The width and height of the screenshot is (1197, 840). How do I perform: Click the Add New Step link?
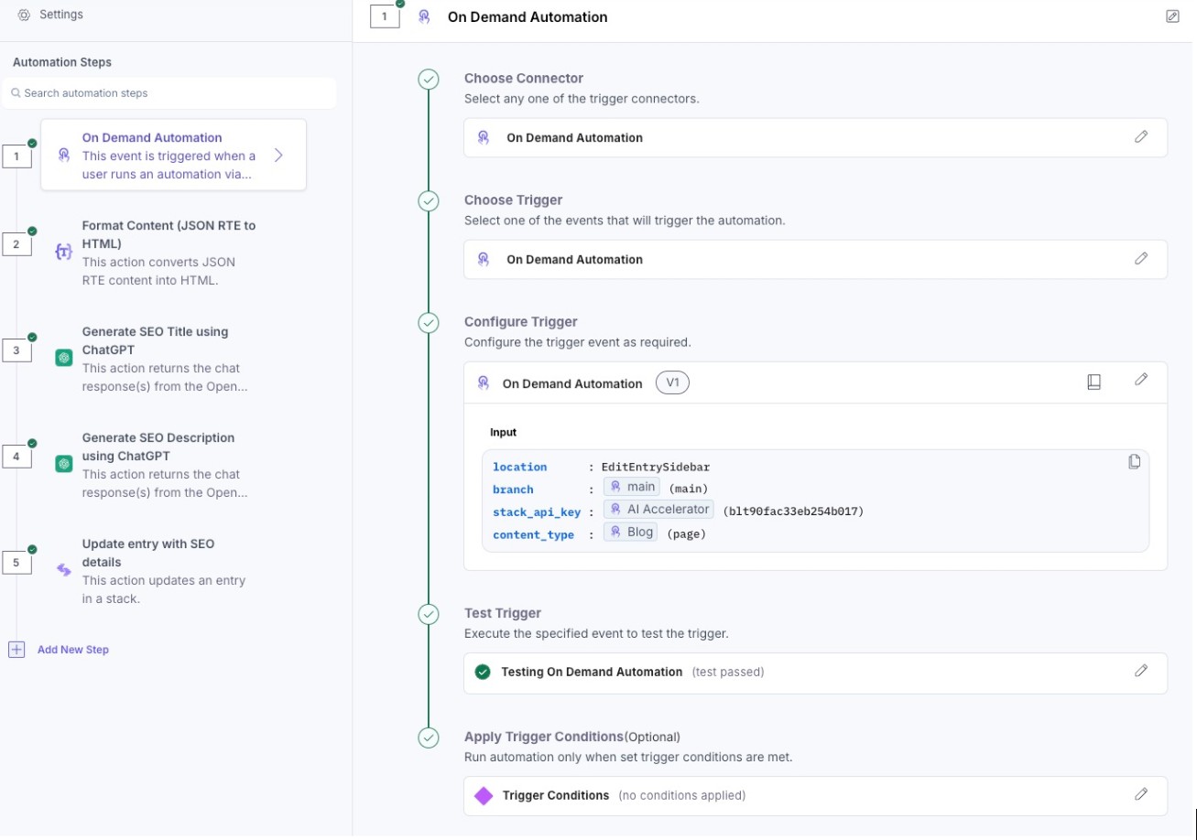(x=73, y=650)
